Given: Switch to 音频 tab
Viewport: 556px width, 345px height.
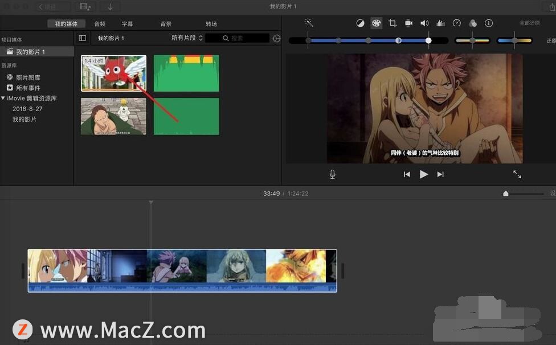Looking at the screenshot, I should tap(100, 24).
